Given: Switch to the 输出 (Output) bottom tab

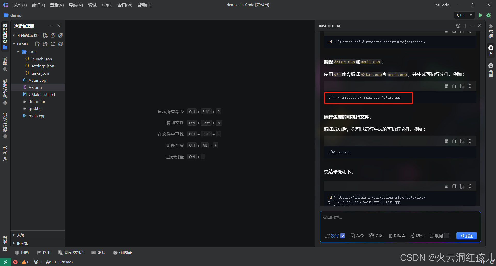Looking at the screenshot, I should 44,252.
